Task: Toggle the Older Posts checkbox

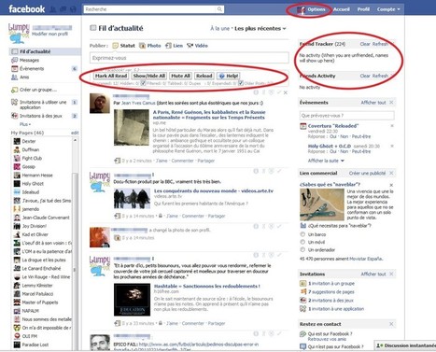Action: pyautogui.click(x=241, y=83)
